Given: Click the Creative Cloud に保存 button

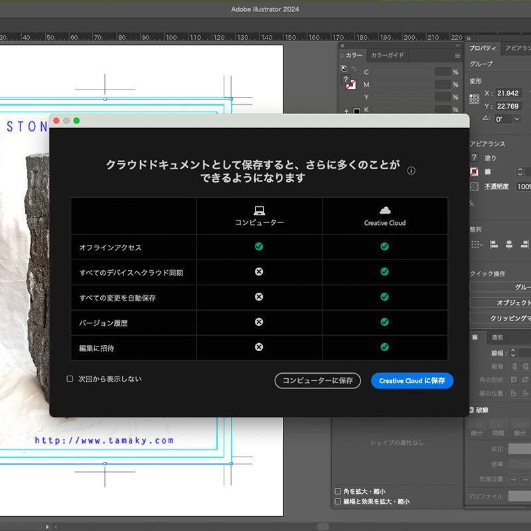Looking at the screenshot, I should [x=412, y=380].
